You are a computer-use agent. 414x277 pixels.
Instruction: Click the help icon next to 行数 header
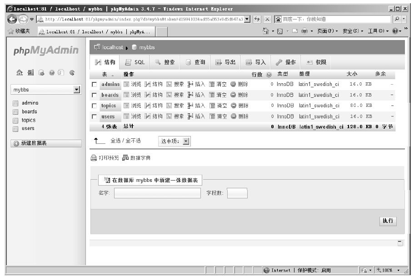[269, 75]
